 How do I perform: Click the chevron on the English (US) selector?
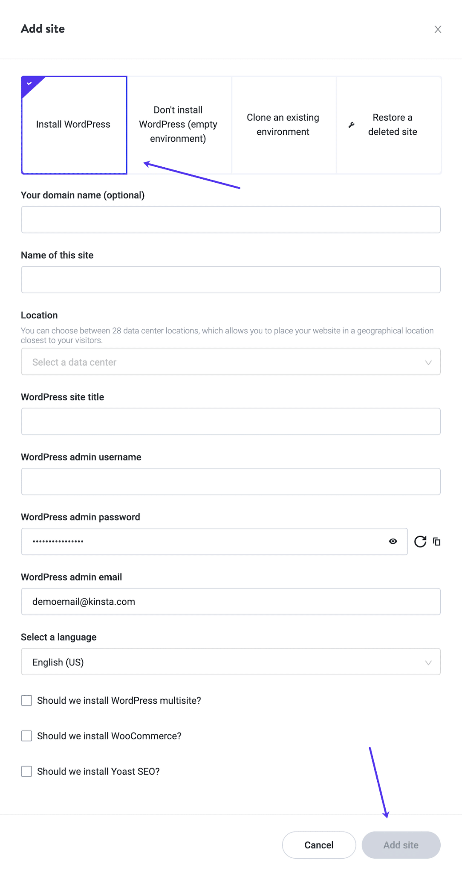point(427,662)
